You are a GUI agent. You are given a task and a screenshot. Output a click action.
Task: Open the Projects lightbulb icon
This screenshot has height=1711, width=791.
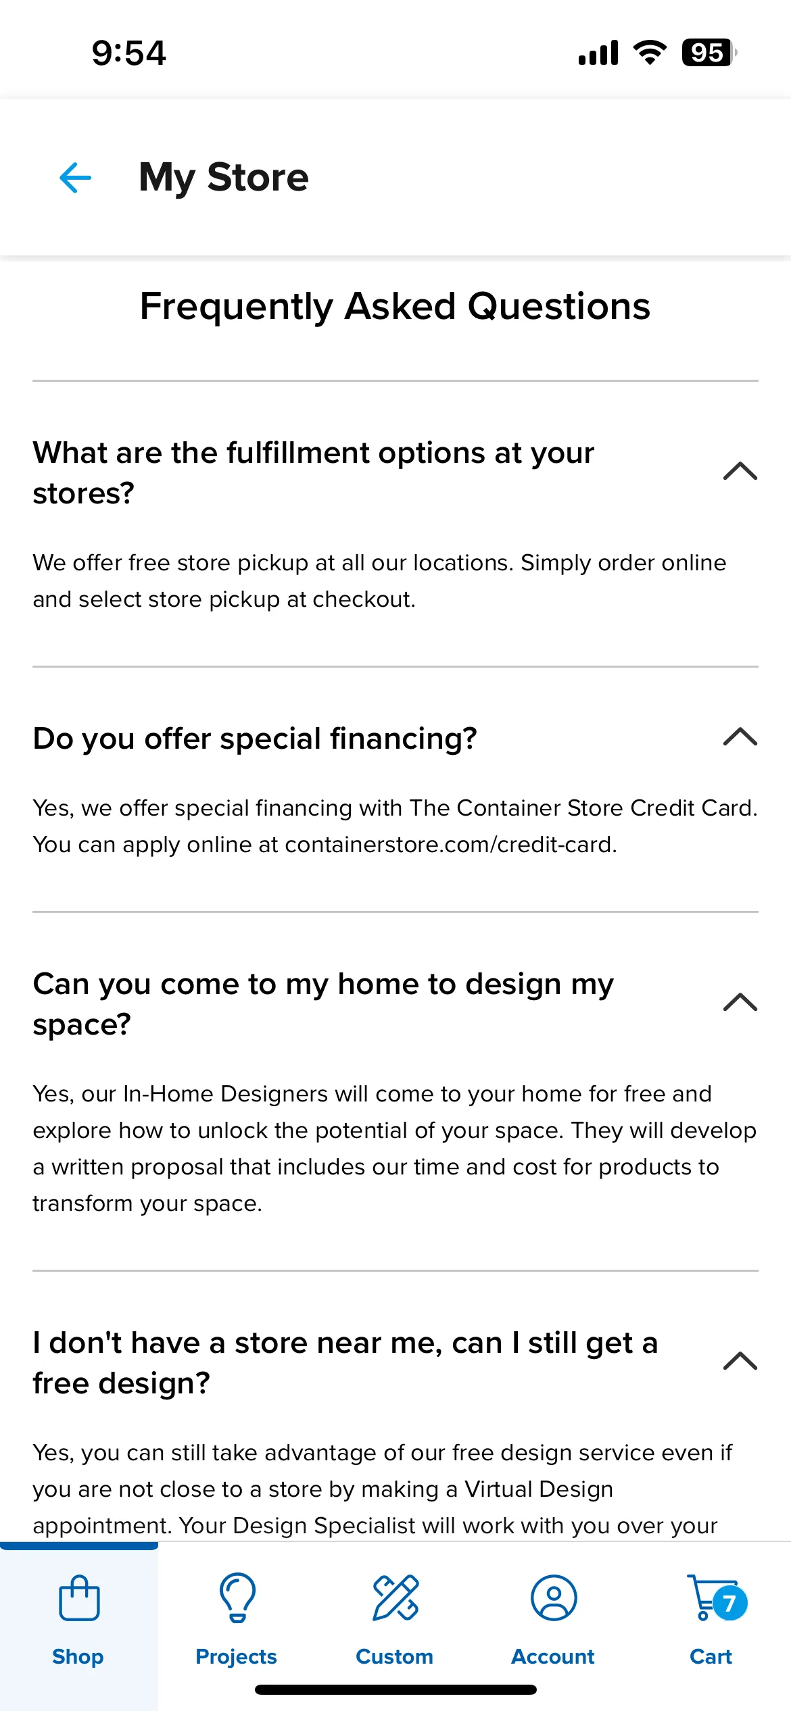tap(237, 1597)
